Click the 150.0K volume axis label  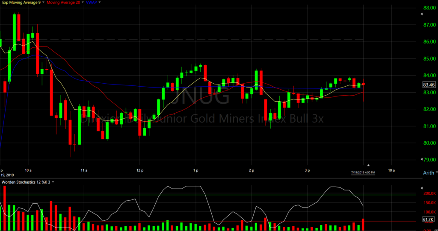point(429,203)
